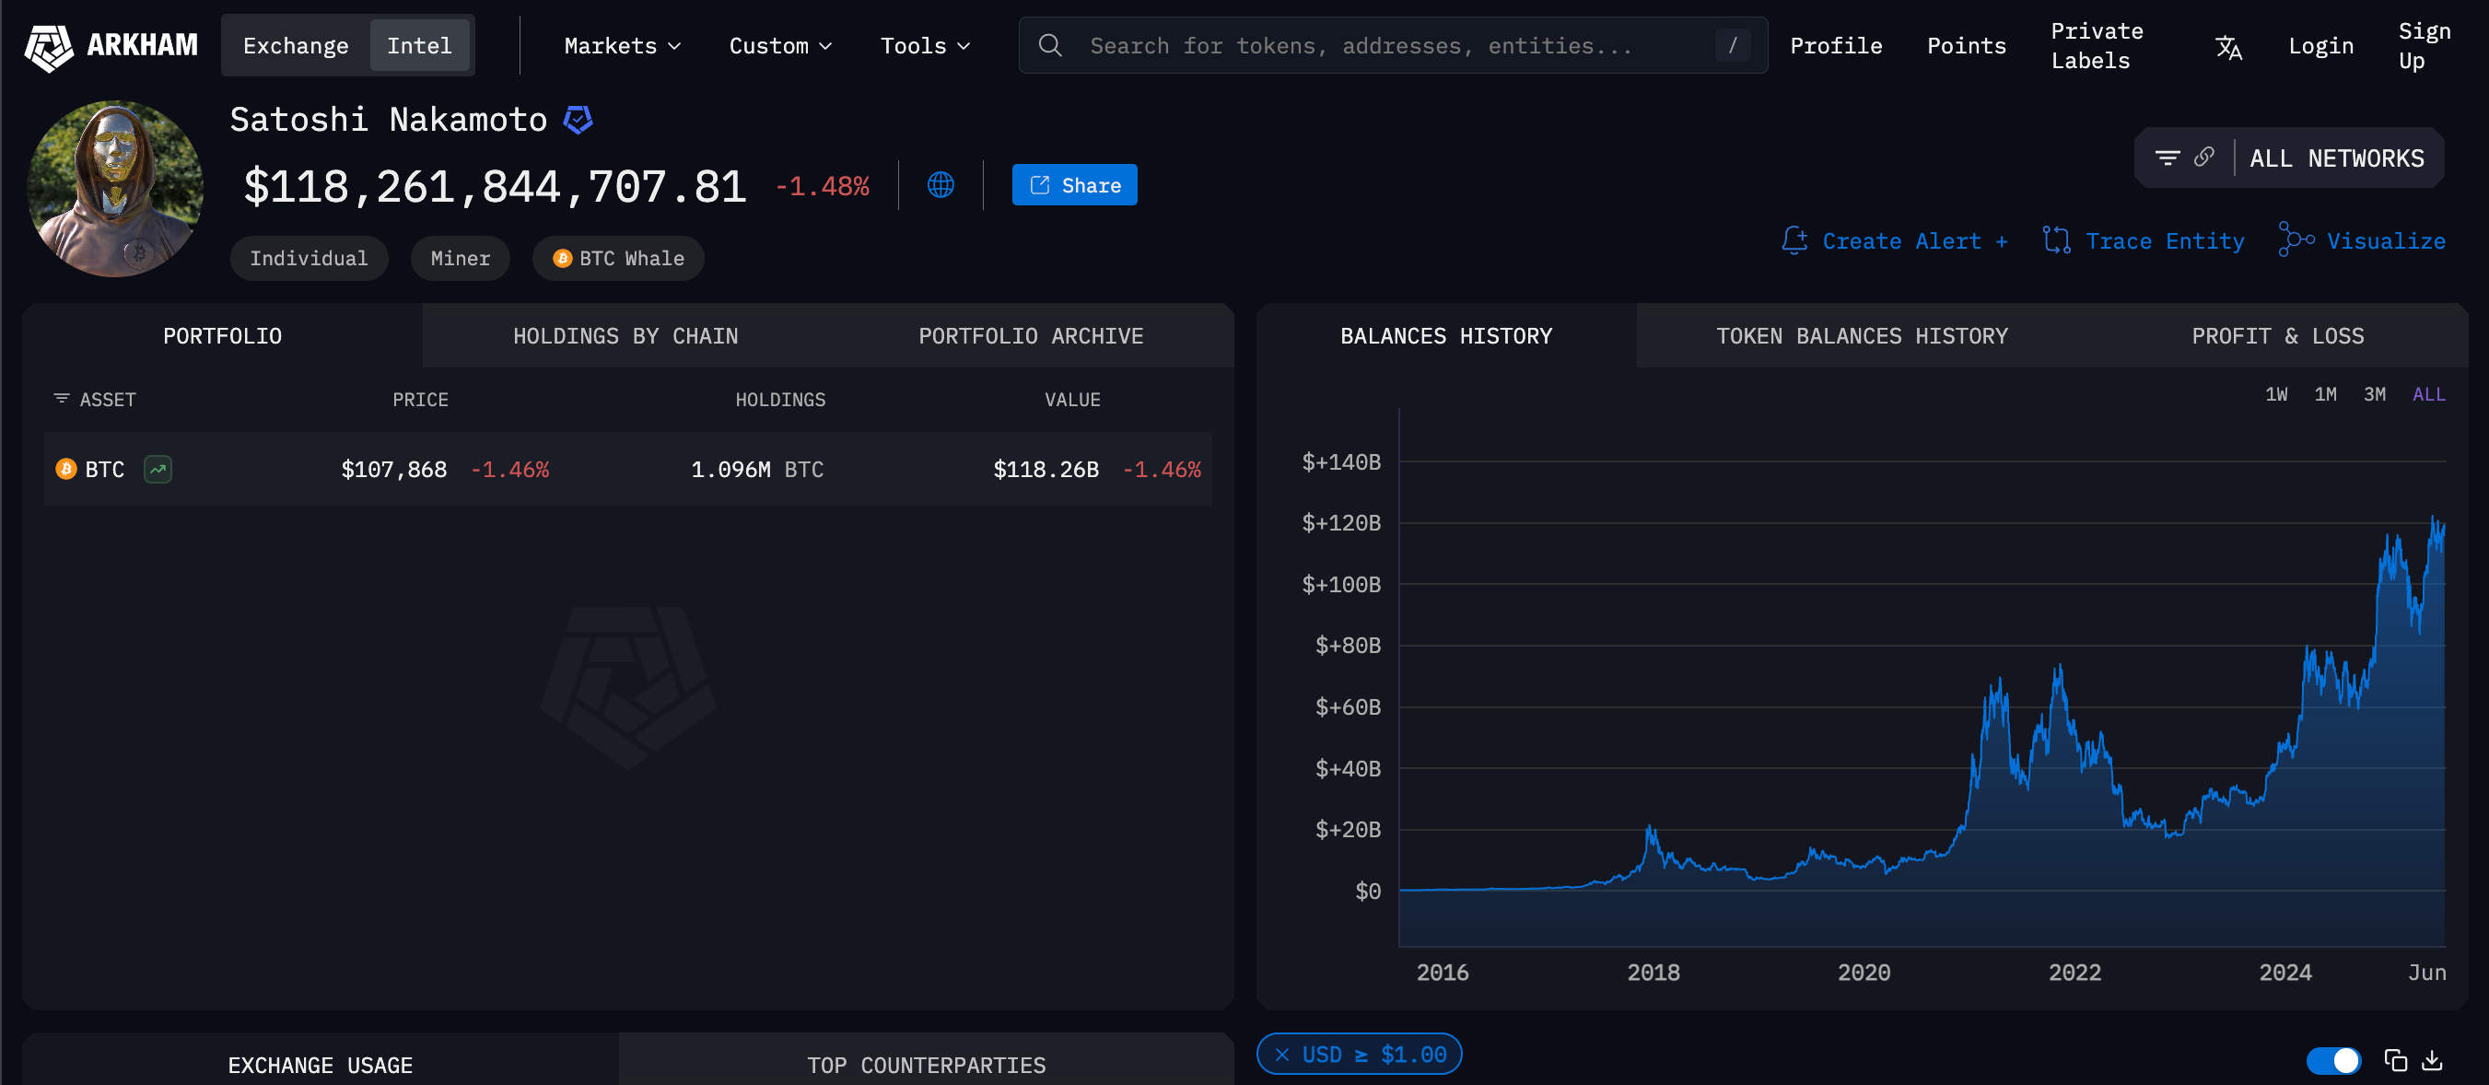Image resolution: width=2489 pixels, height=1085 pixels.
Task: Expand the Tools dropdown menu
Action: pyautogui.click(x=925, y=45)
